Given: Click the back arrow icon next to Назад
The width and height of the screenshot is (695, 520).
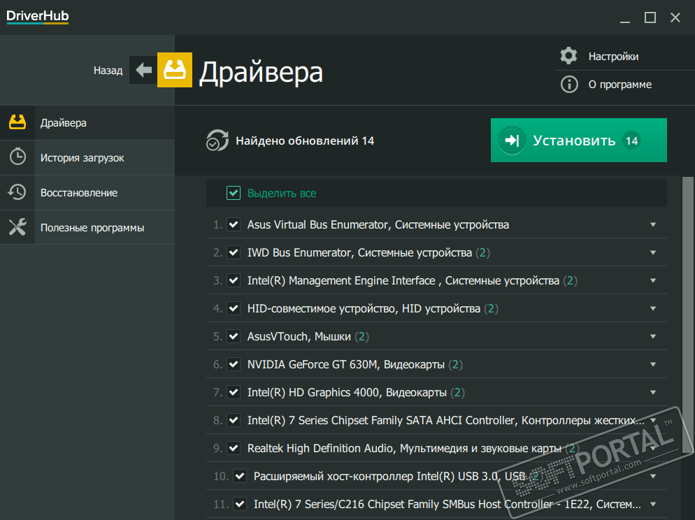Looking at the screenshot, I should (x=143, y=70).
